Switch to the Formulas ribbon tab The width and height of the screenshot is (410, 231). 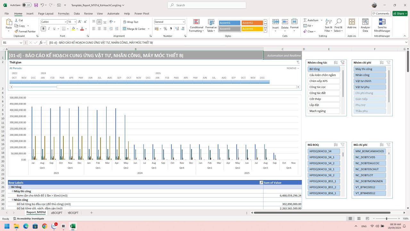[x=64, y=13]
